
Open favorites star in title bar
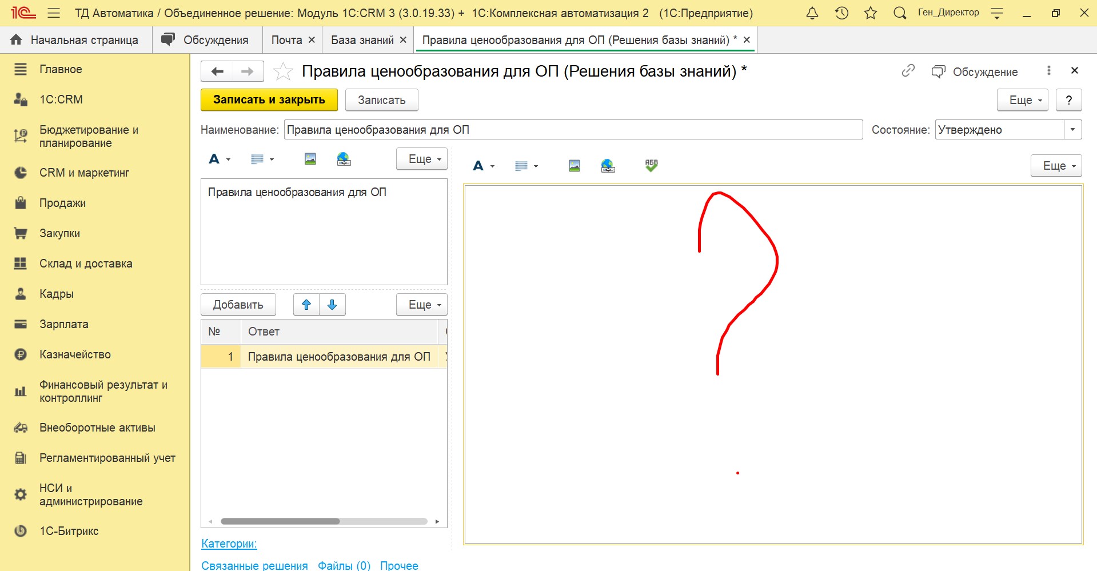[x=871, y=13]
